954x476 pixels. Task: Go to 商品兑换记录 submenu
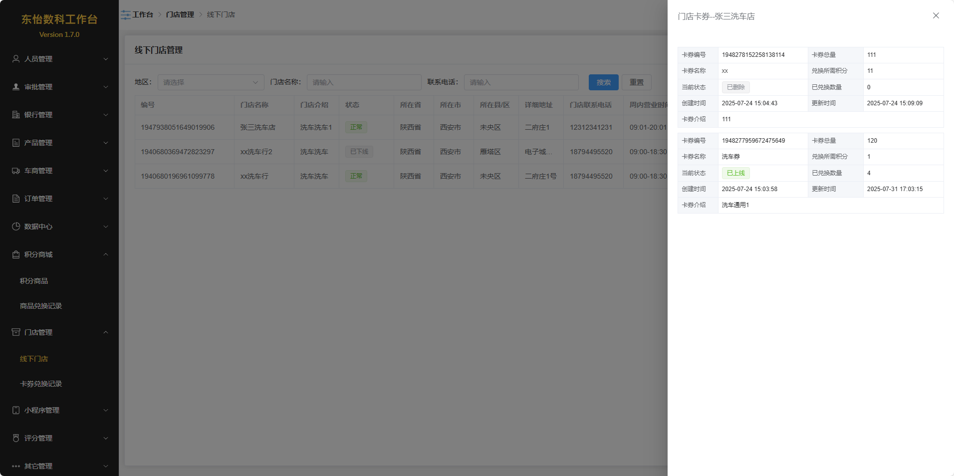click(x=41, y=306)
